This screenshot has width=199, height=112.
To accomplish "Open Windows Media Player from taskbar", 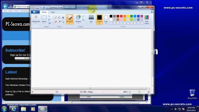I will click(x=33, y=109).
